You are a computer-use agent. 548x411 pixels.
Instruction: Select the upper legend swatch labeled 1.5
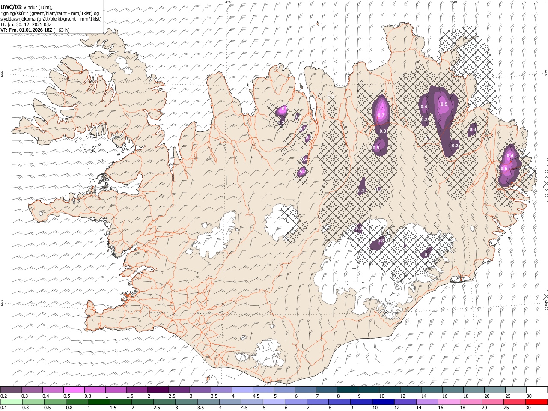[137, 390]
